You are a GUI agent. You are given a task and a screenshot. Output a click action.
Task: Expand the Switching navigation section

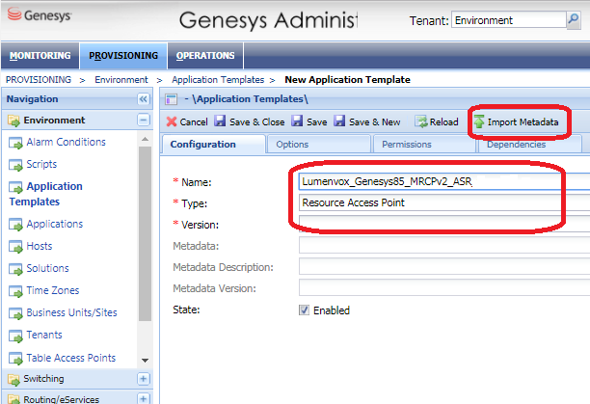point(144,379)
